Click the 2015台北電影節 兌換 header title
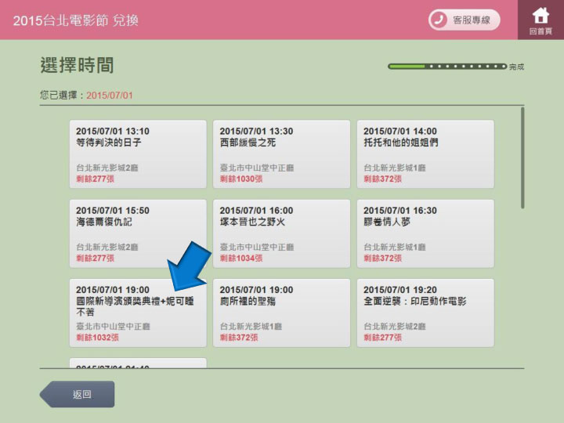 click(76, 20)
